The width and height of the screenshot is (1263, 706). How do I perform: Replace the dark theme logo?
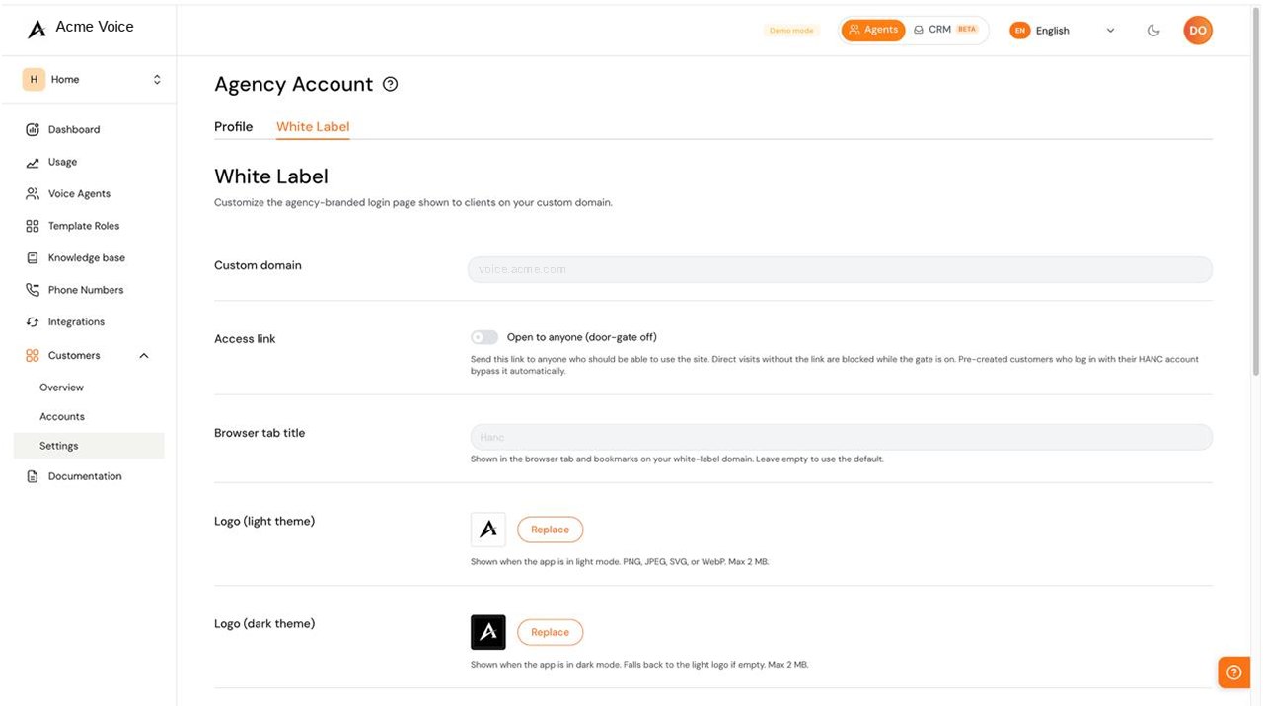click(550, 632)
